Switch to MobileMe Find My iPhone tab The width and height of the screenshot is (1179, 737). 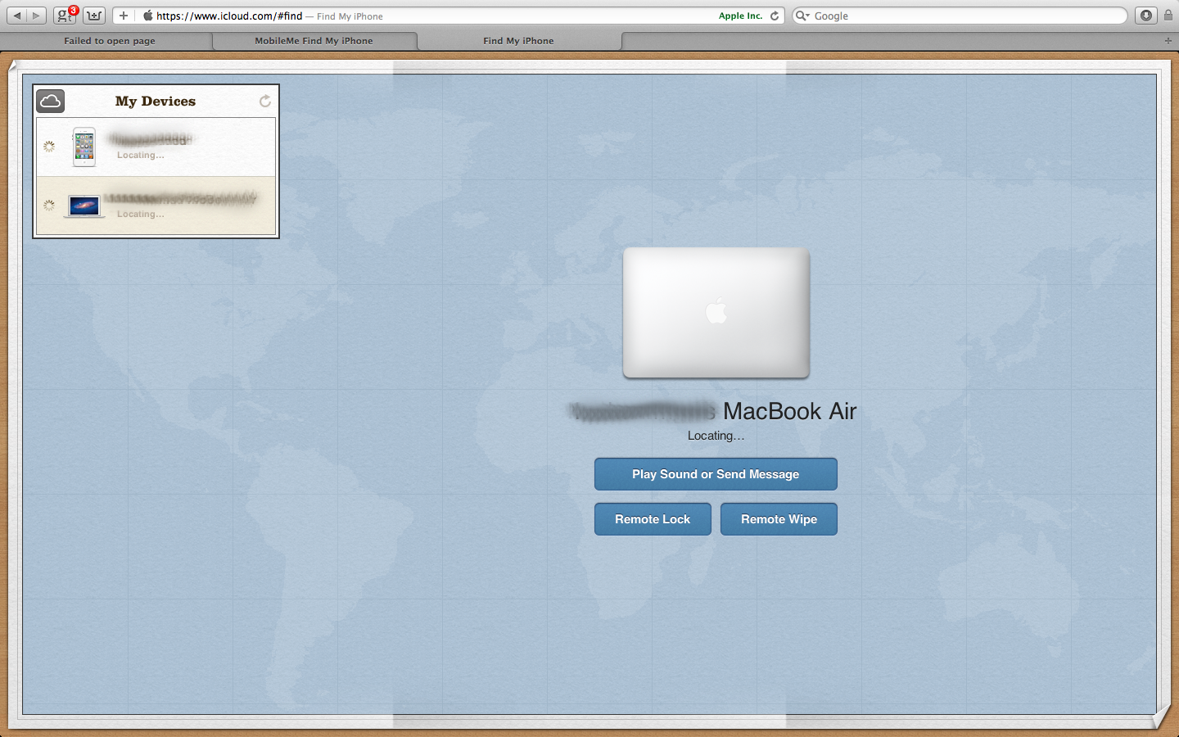coord(314,41)
